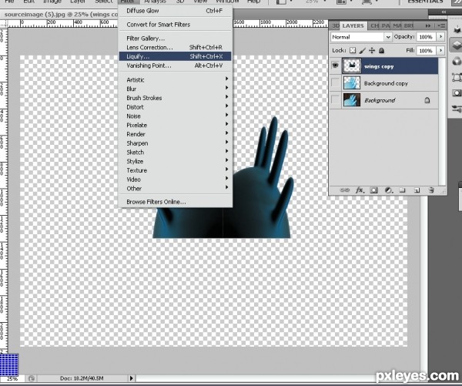Click the Layers panel vertical scrollbar
This screenshot has height=386, width=462.
[x=442, y=121]
